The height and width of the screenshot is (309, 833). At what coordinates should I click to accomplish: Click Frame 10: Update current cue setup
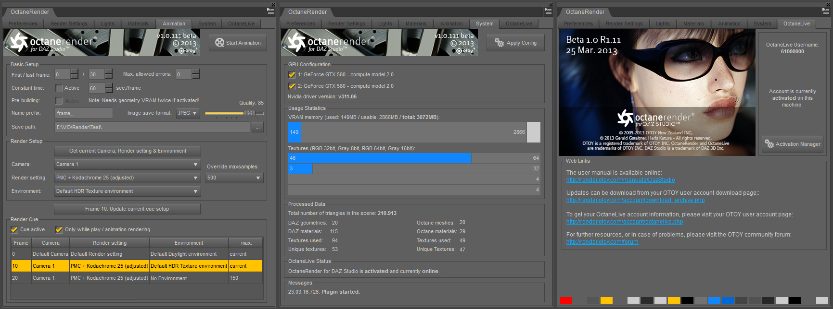(x=127, y=209)
